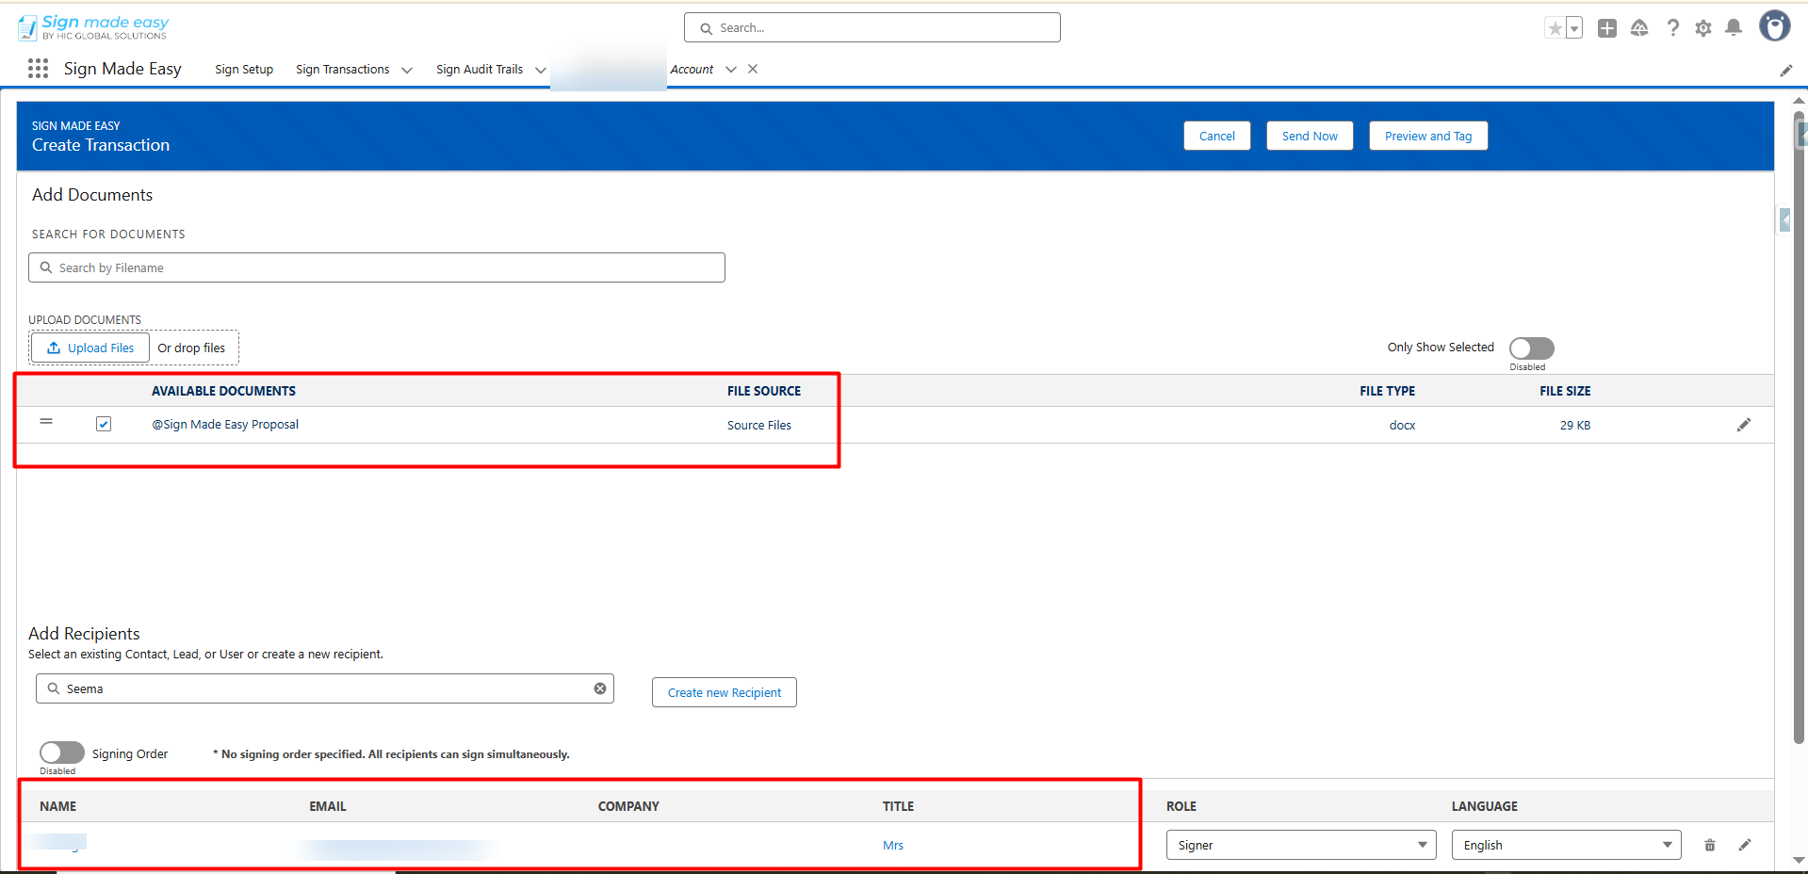Click the scrollbar down arrow
Screen dimensions: 1808x874
click(1800, 860)
